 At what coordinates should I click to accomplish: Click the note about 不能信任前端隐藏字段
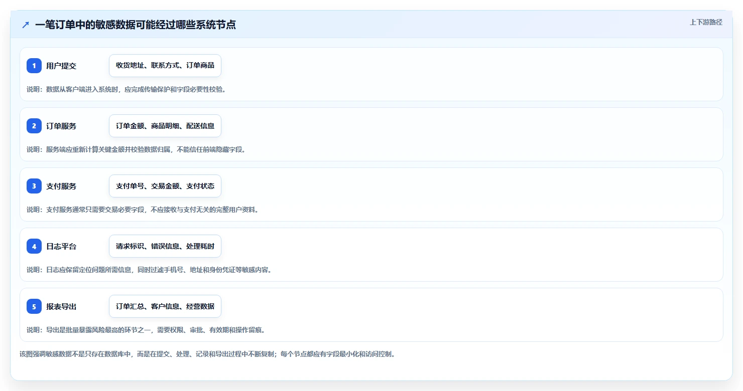pos(136,149)
